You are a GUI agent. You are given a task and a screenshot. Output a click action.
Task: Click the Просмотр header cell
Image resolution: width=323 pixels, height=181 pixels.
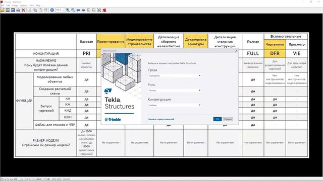[297, 45]
